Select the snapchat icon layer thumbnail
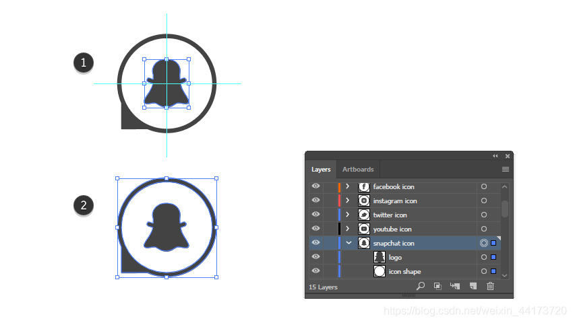This screenshot has width=573, height=323. [x=363, y=243]
